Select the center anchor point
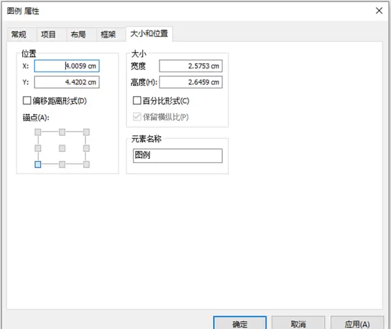The image size is (391, 329). point(62,149)
